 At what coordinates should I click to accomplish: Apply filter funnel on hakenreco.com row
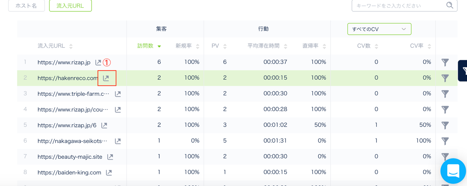tap(445, 78)
